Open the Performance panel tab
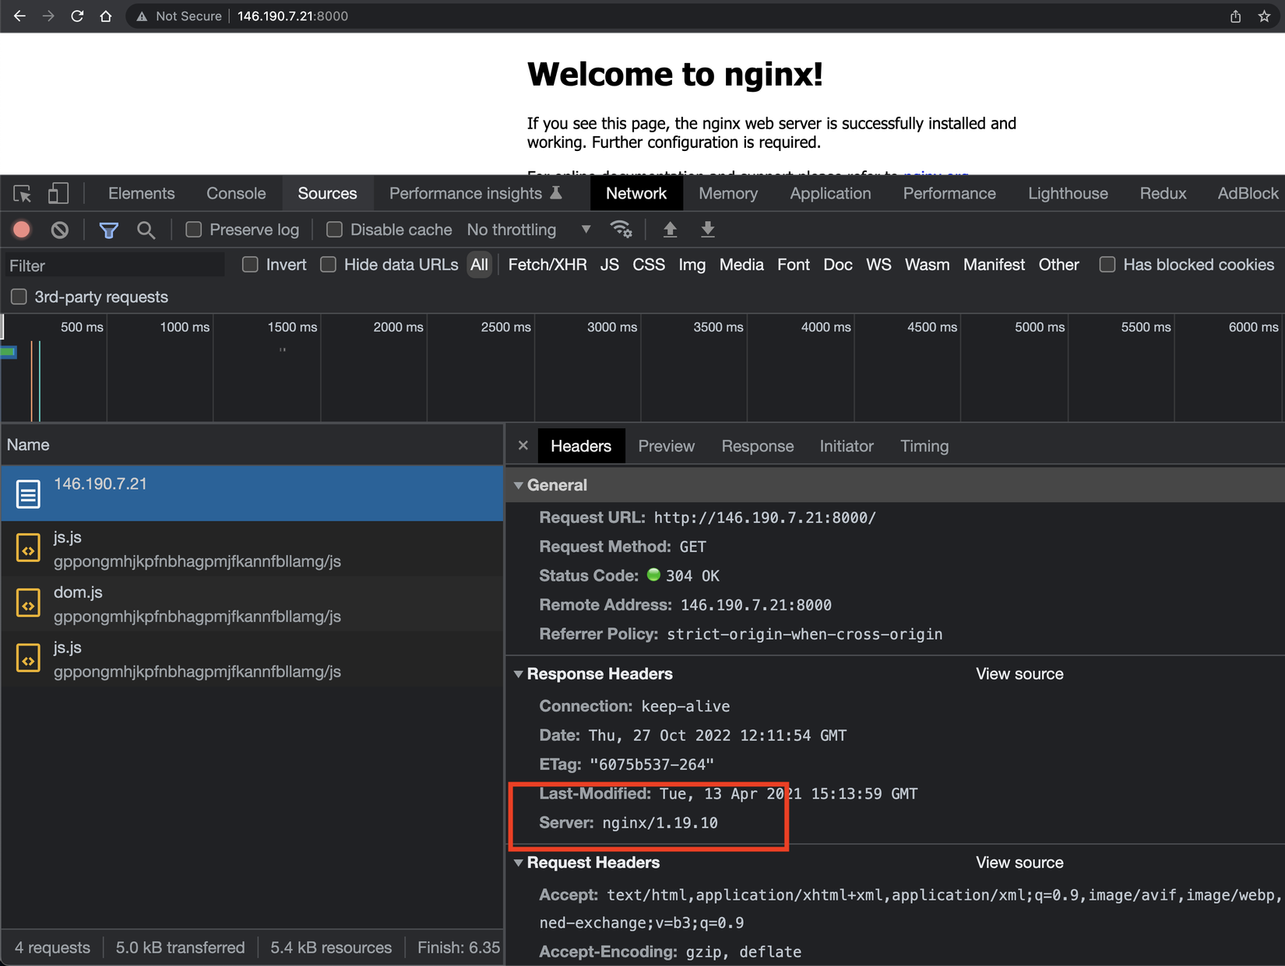This screenshot has width=1285, height=966. click(x=949, y=193)
